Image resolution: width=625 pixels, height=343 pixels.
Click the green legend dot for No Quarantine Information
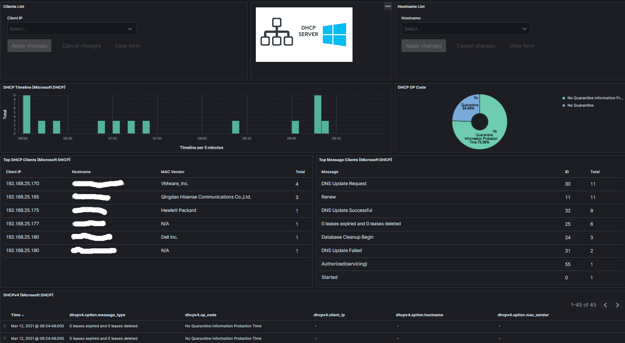pos(564,98)
